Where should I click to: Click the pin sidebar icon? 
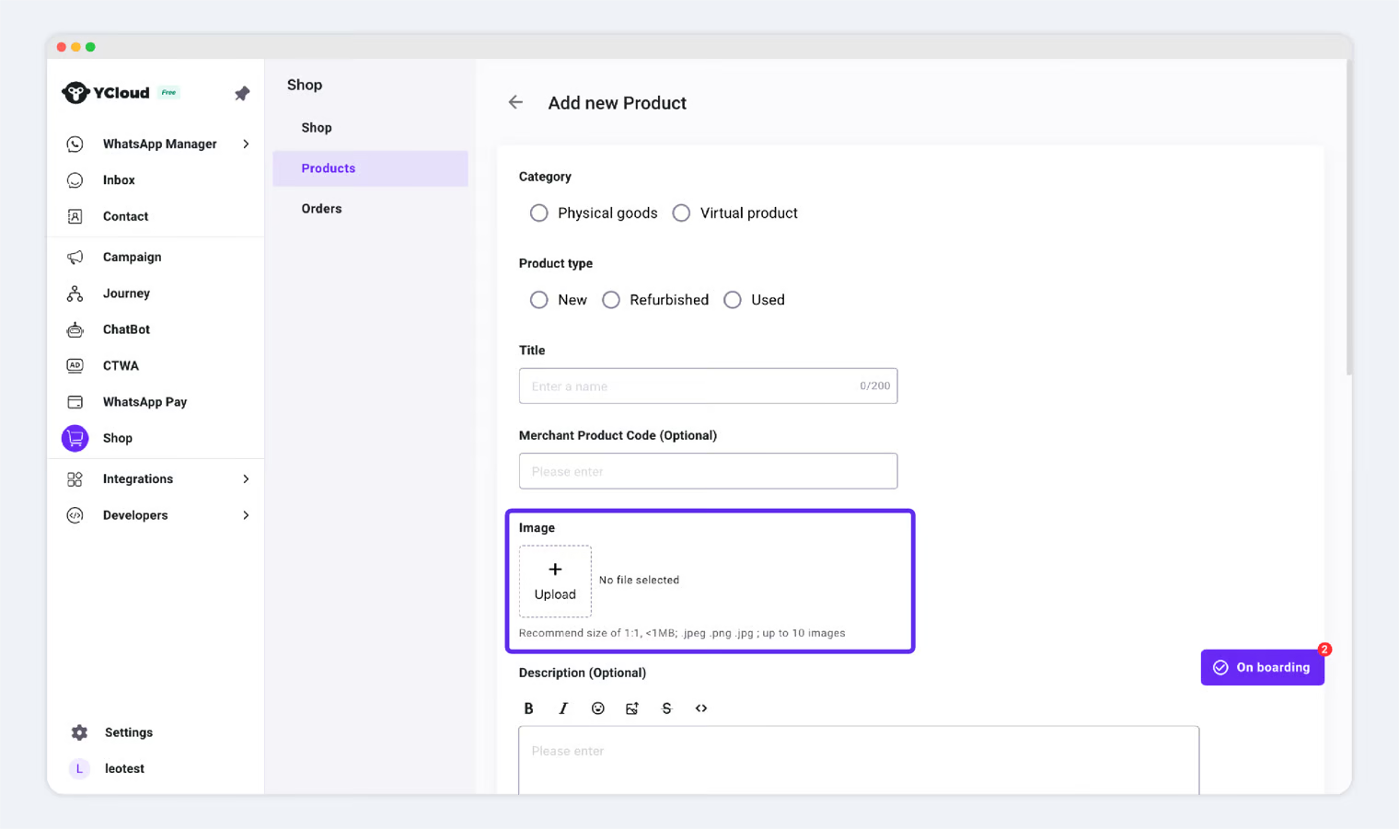242,94
